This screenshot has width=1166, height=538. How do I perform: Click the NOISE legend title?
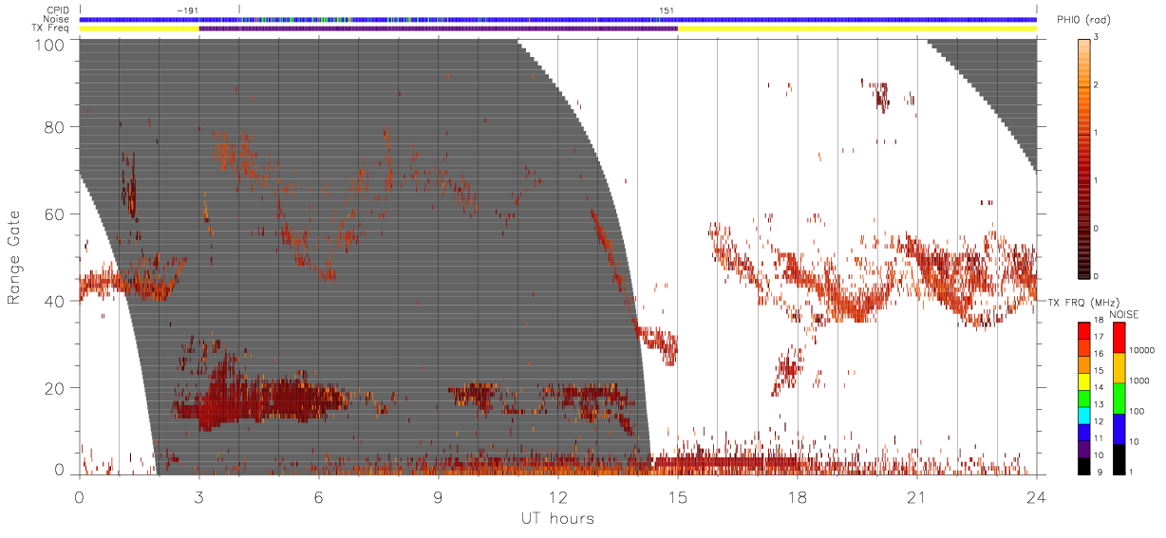point(1124,314)
